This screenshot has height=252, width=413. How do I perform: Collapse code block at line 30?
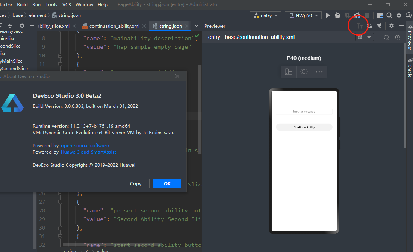click(x=61, y=228)
